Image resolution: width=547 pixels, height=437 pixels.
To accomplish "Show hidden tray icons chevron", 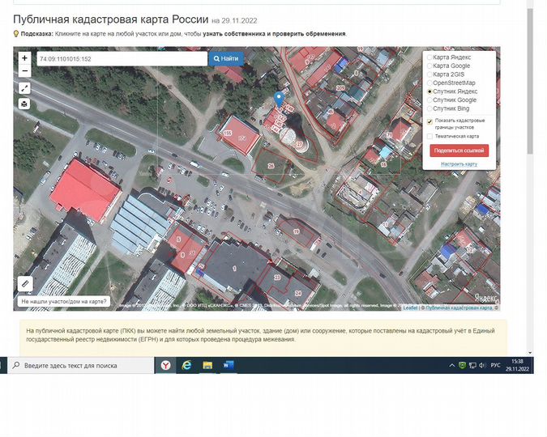I will coord(451,366).
